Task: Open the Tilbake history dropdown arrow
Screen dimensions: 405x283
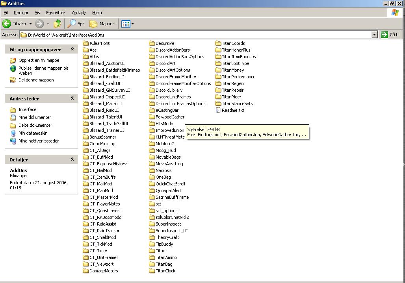Action: [x=30, y=24]
